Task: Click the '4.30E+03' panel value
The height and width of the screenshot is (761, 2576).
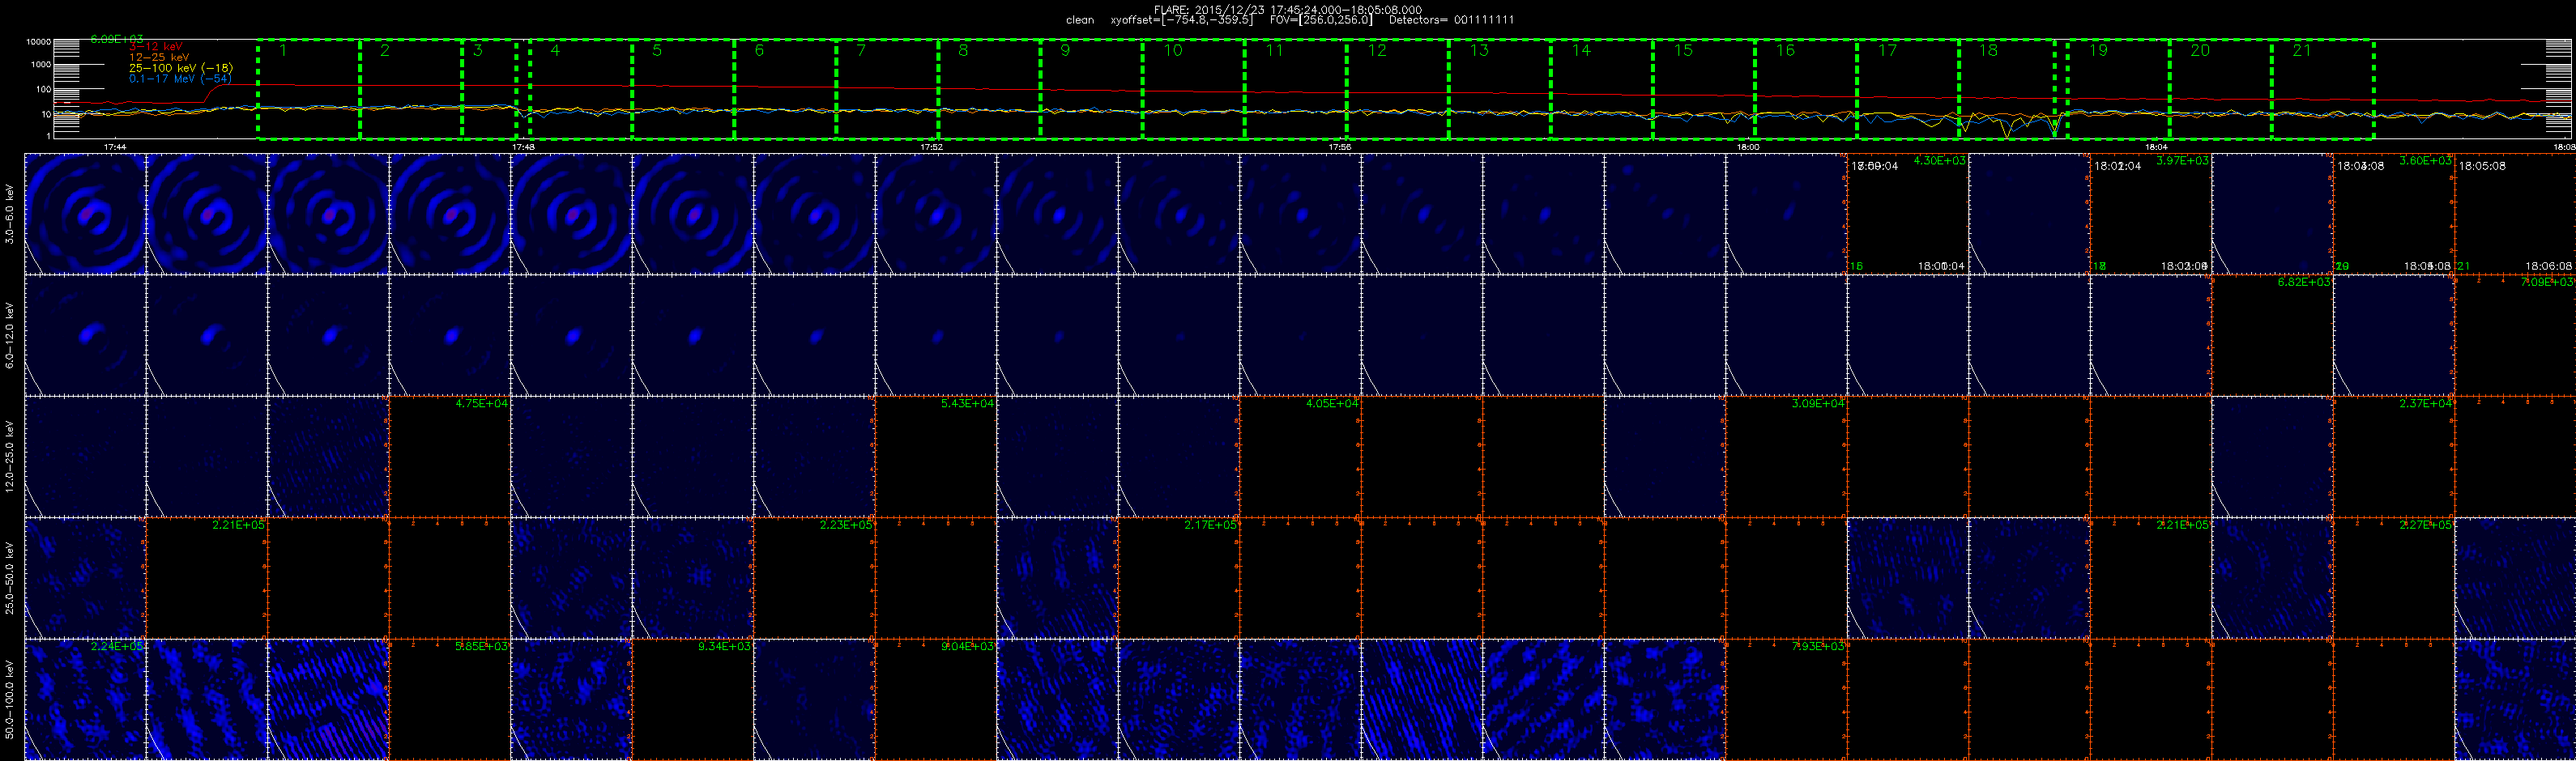Action: coord(1939,161)
